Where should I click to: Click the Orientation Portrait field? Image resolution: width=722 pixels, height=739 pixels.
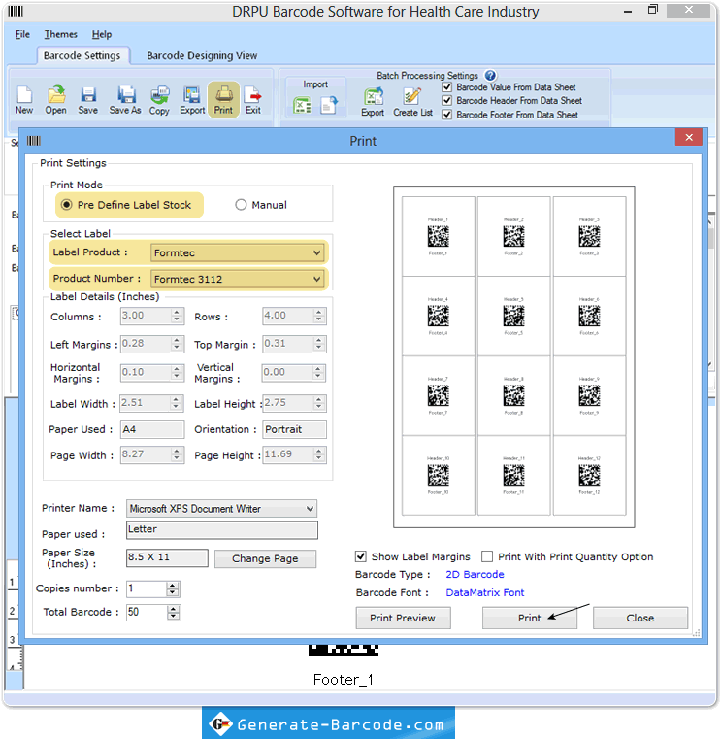coord(294,429)
